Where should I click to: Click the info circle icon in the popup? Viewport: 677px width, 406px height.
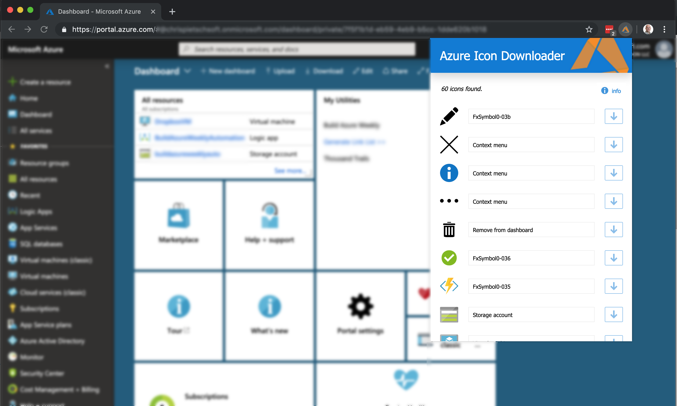(x=604, y=91)
